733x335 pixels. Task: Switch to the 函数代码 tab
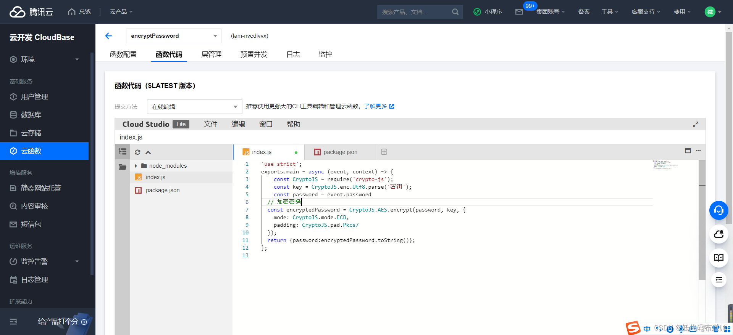pos(169,54)
